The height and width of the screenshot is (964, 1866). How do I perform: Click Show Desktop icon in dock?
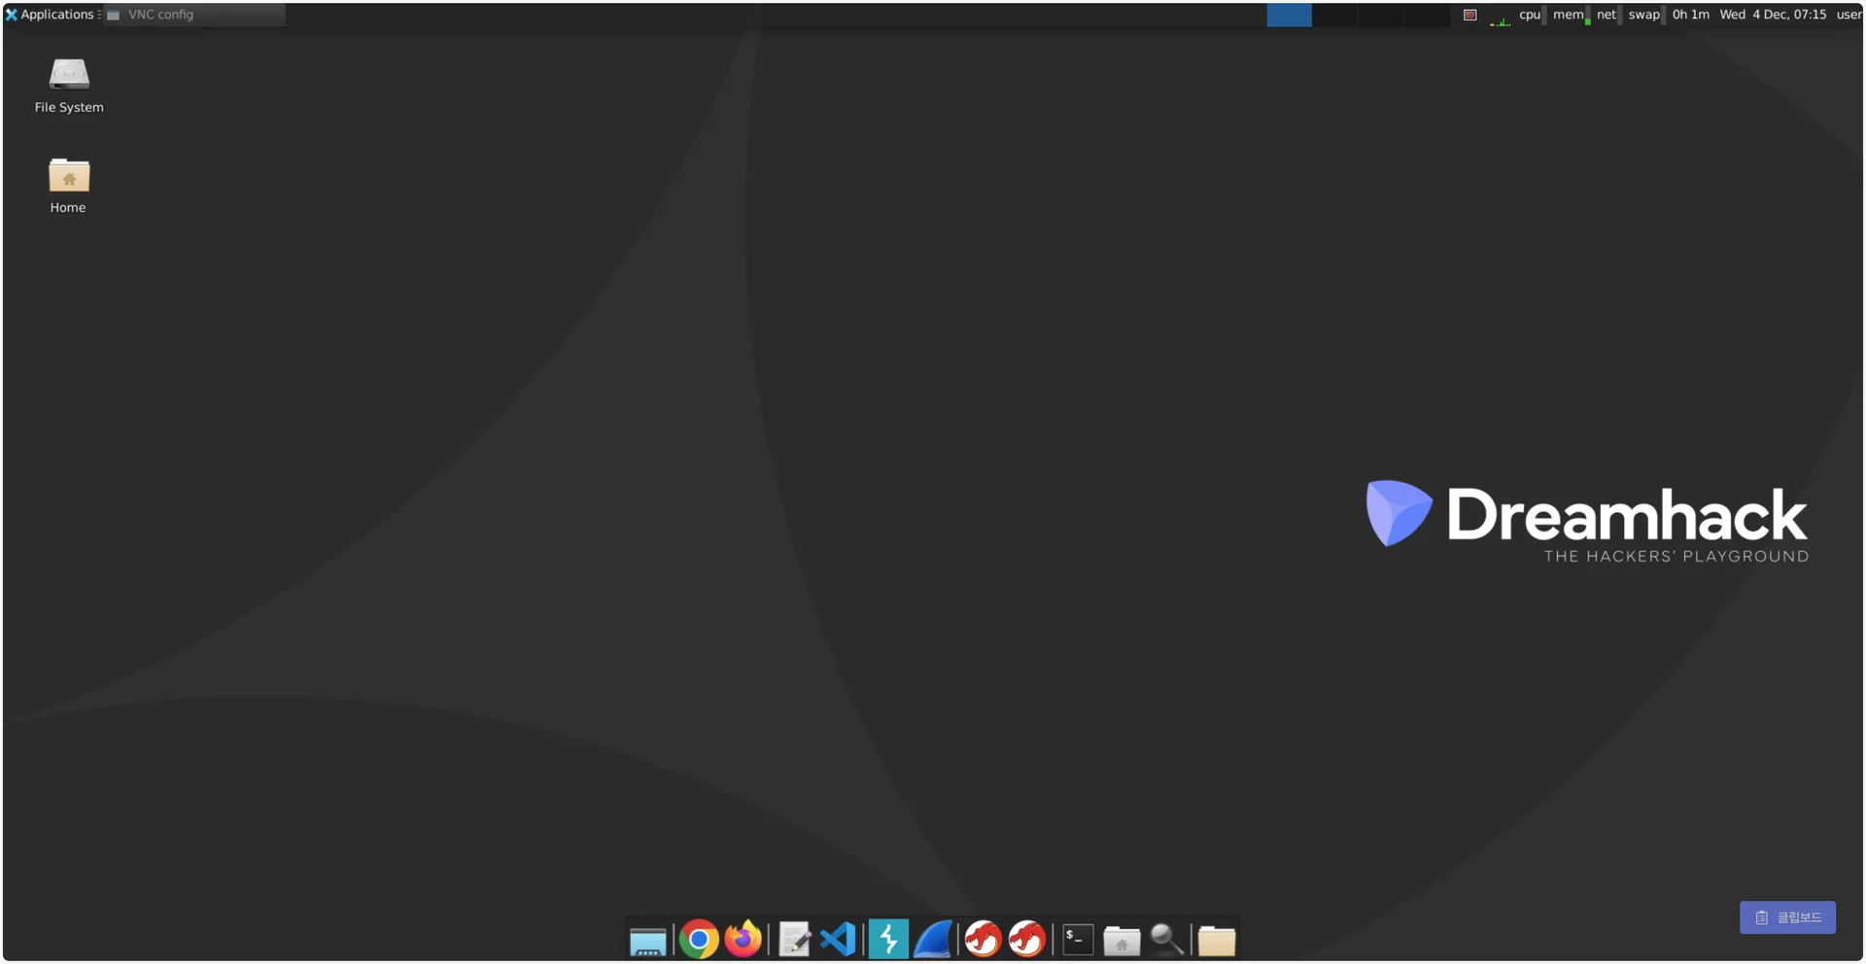point(647,941)
